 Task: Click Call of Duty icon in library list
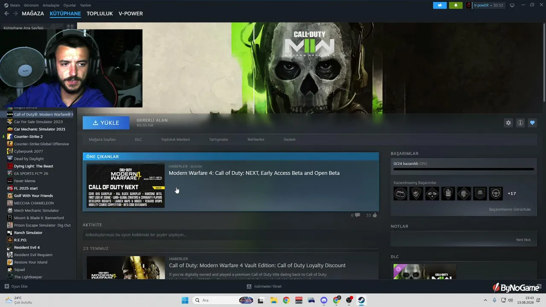coord(10,114)
